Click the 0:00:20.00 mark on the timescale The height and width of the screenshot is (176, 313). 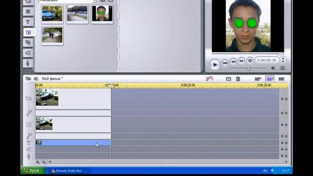click(x=188, y=85)
